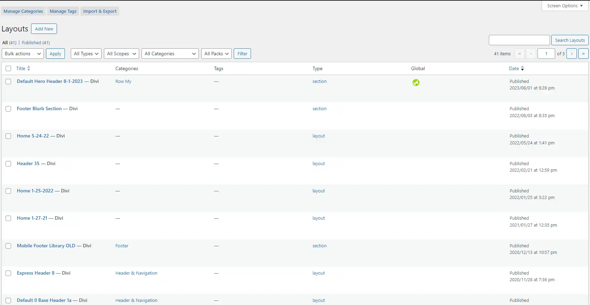The width and height of the screenshot is (590, 305).
Task: Switch to Manage Categories tab
Action: pyautogui.click(x=23, y=11)
